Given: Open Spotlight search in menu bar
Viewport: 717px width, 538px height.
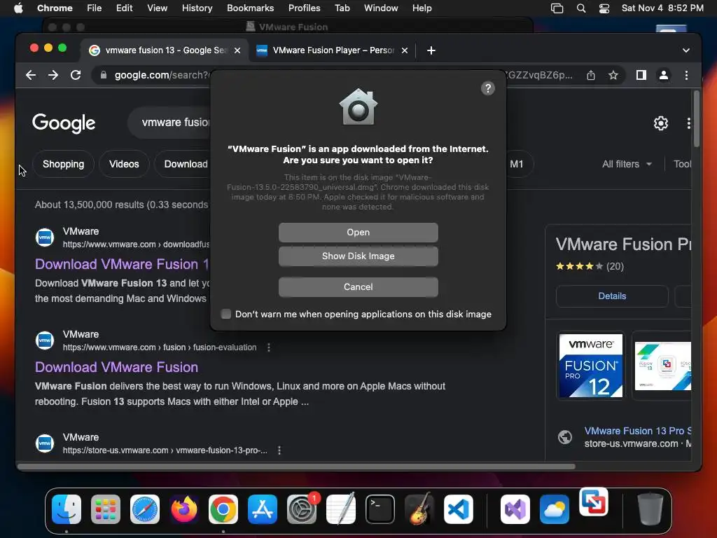Looking at the screenshot, I should pos(580,8).
